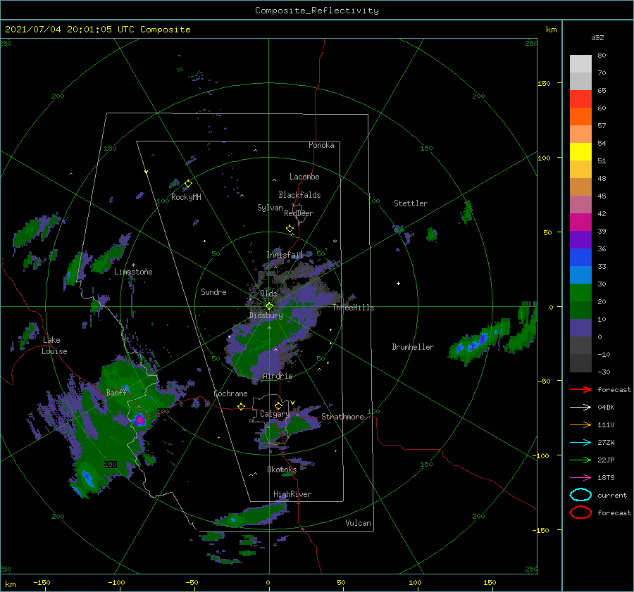This screenshot has width=634, height=592.
Task: Click the RockyMH label
Action: click(x=186, y=197)
